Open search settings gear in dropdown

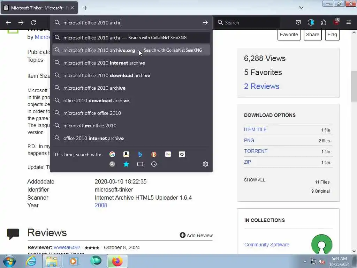coord(205,164)
